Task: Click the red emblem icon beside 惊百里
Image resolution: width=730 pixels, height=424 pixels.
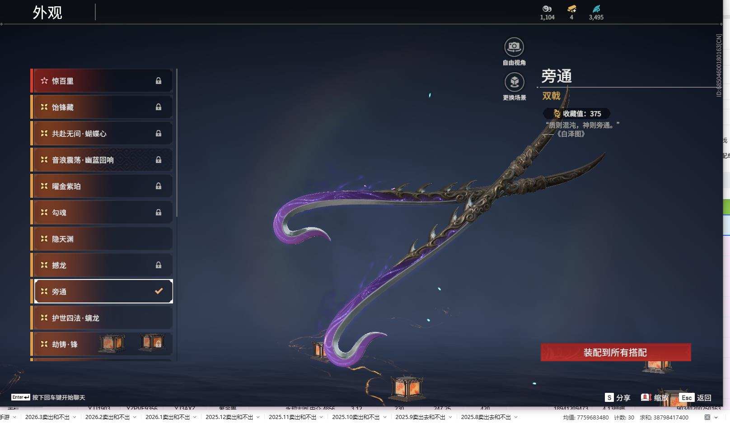Action: (44, 80)
